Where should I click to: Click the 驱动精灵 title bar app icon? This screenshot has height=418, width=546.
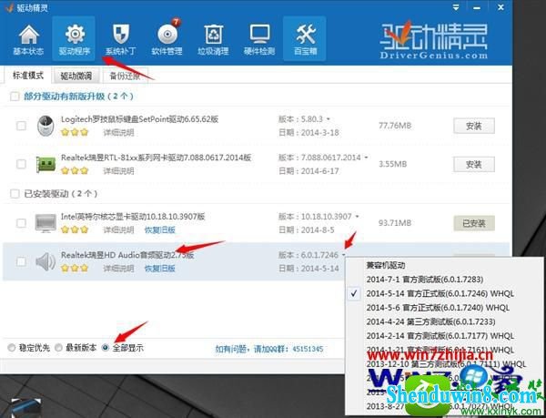tap(9, 7)
